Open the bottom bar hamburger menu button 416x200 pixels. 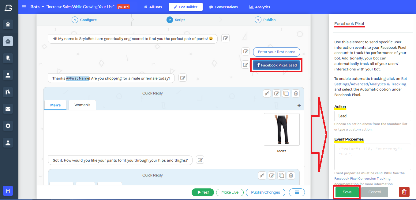(297, 192)
